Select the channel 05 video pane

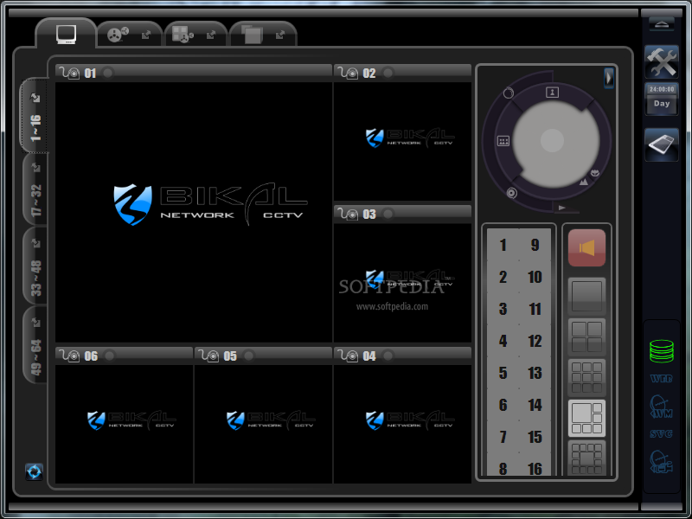pyautogui.click(x=264, y=424)
